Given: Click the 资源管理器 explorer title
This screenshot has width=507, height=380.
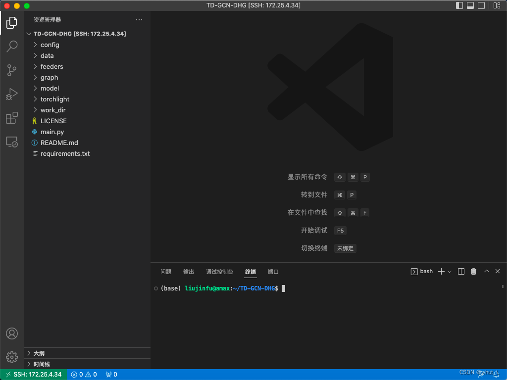Looking at the screenshot, I should coord(47,20).
